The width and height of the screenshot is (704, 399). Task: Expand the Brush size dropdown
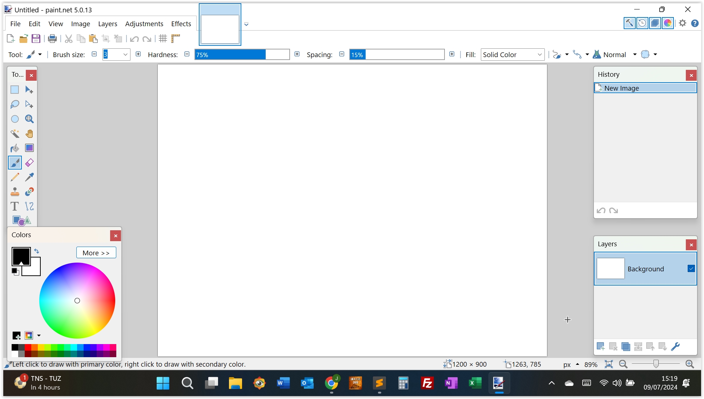pos(125,55)
